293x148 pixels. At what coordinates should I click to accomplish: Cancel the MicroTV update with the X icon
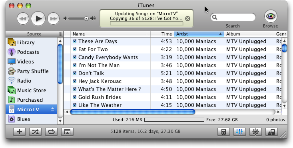tap(187, 18)
